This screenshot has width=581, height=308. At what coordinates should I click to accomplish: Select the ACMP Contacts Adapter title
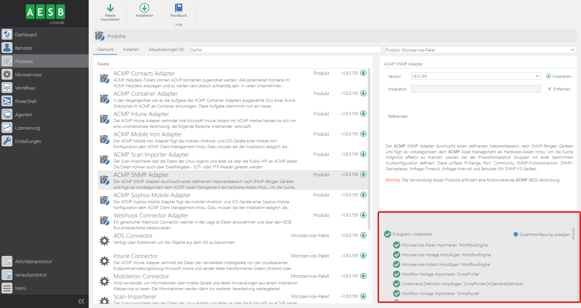point(144,73)
